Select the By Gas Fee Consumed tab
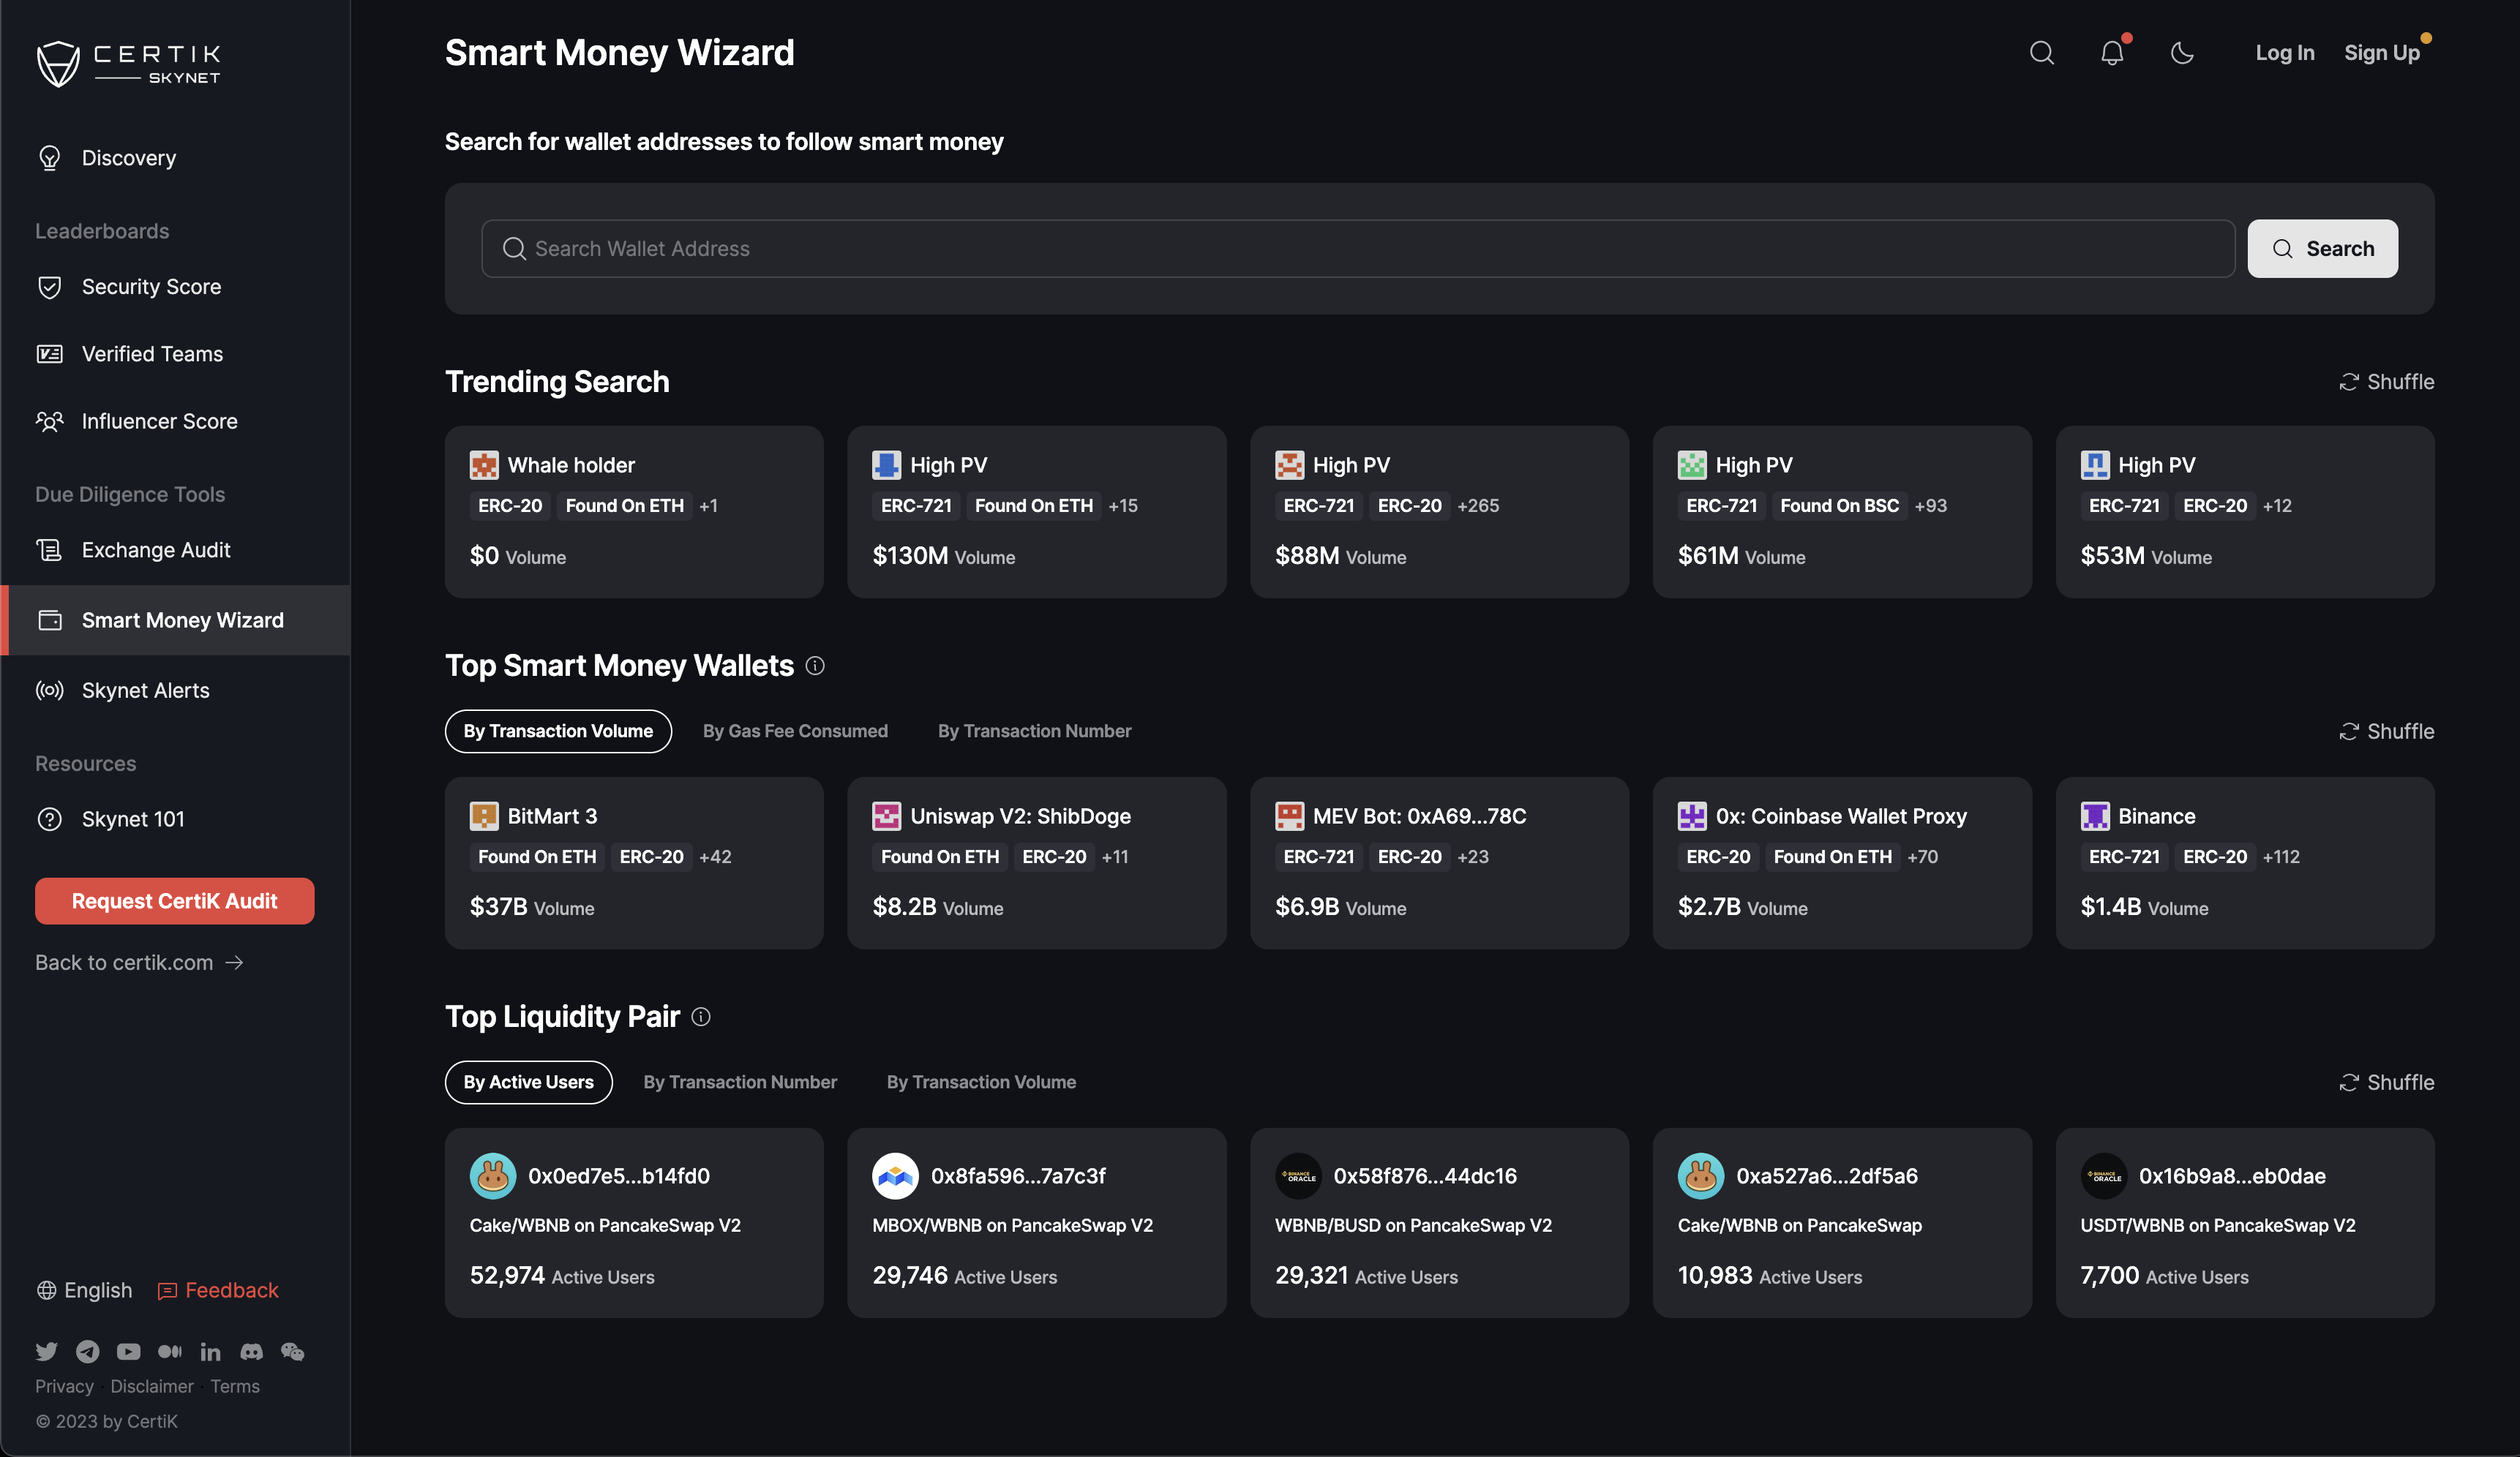Viewport: 2520px width, 1457px height. click(x=795, y=731)
